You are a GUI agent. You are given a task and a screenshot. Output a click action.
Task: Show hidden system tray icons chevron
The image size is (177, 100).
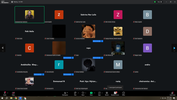pyautogui.click(x=161, y=98)
